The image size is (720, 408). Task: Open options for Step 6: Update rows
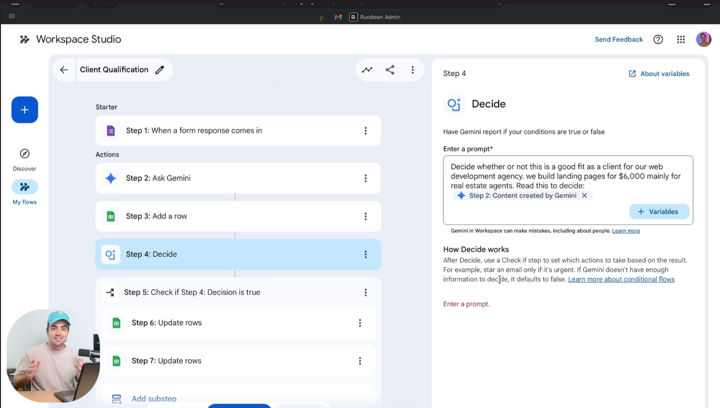pyautogui.click(x=360, y=322)
